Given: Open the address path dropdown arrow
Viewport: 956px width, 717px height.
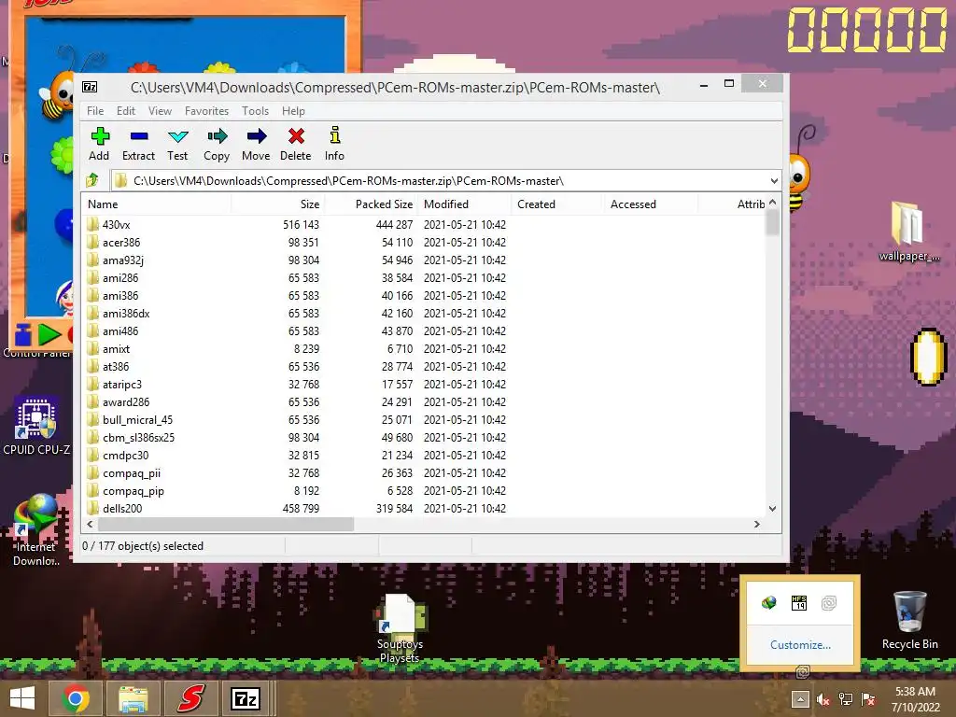Looking at the screenshot, I should (x=774, y=181).
